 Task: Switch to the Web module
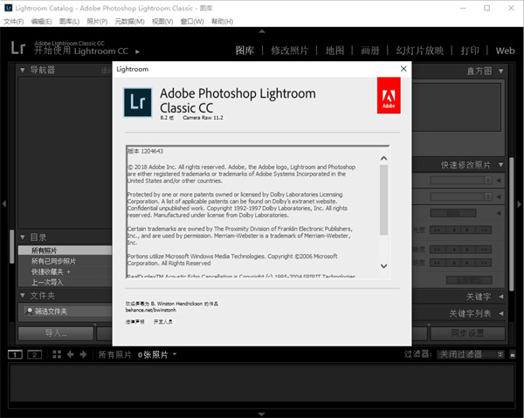[x=505, y=51]
